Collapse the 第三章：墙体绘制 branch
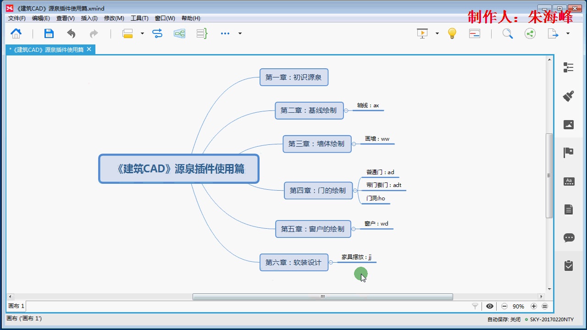 354,144
